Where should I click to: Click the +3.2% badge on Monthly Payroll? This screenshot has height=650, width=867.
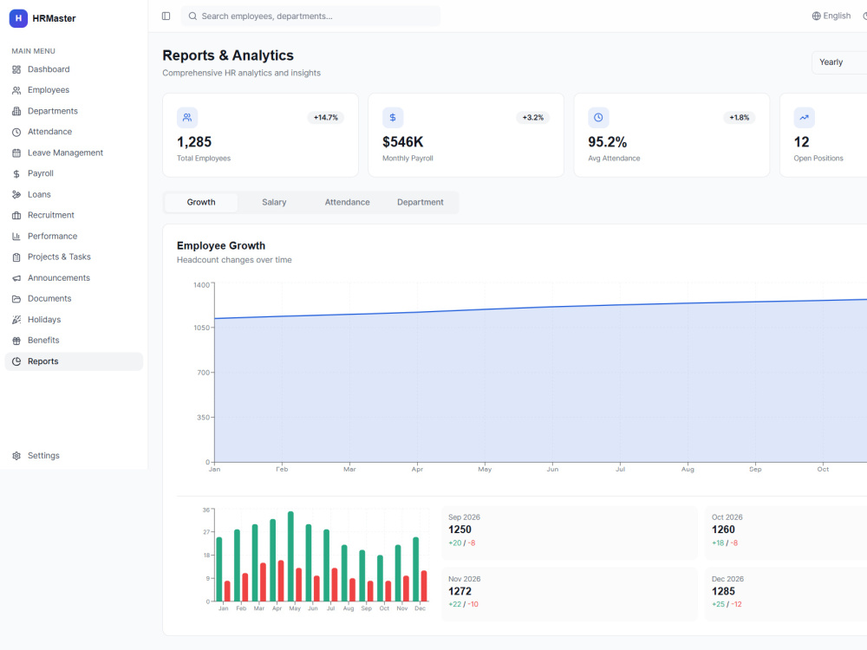click(x=533, y=118)
